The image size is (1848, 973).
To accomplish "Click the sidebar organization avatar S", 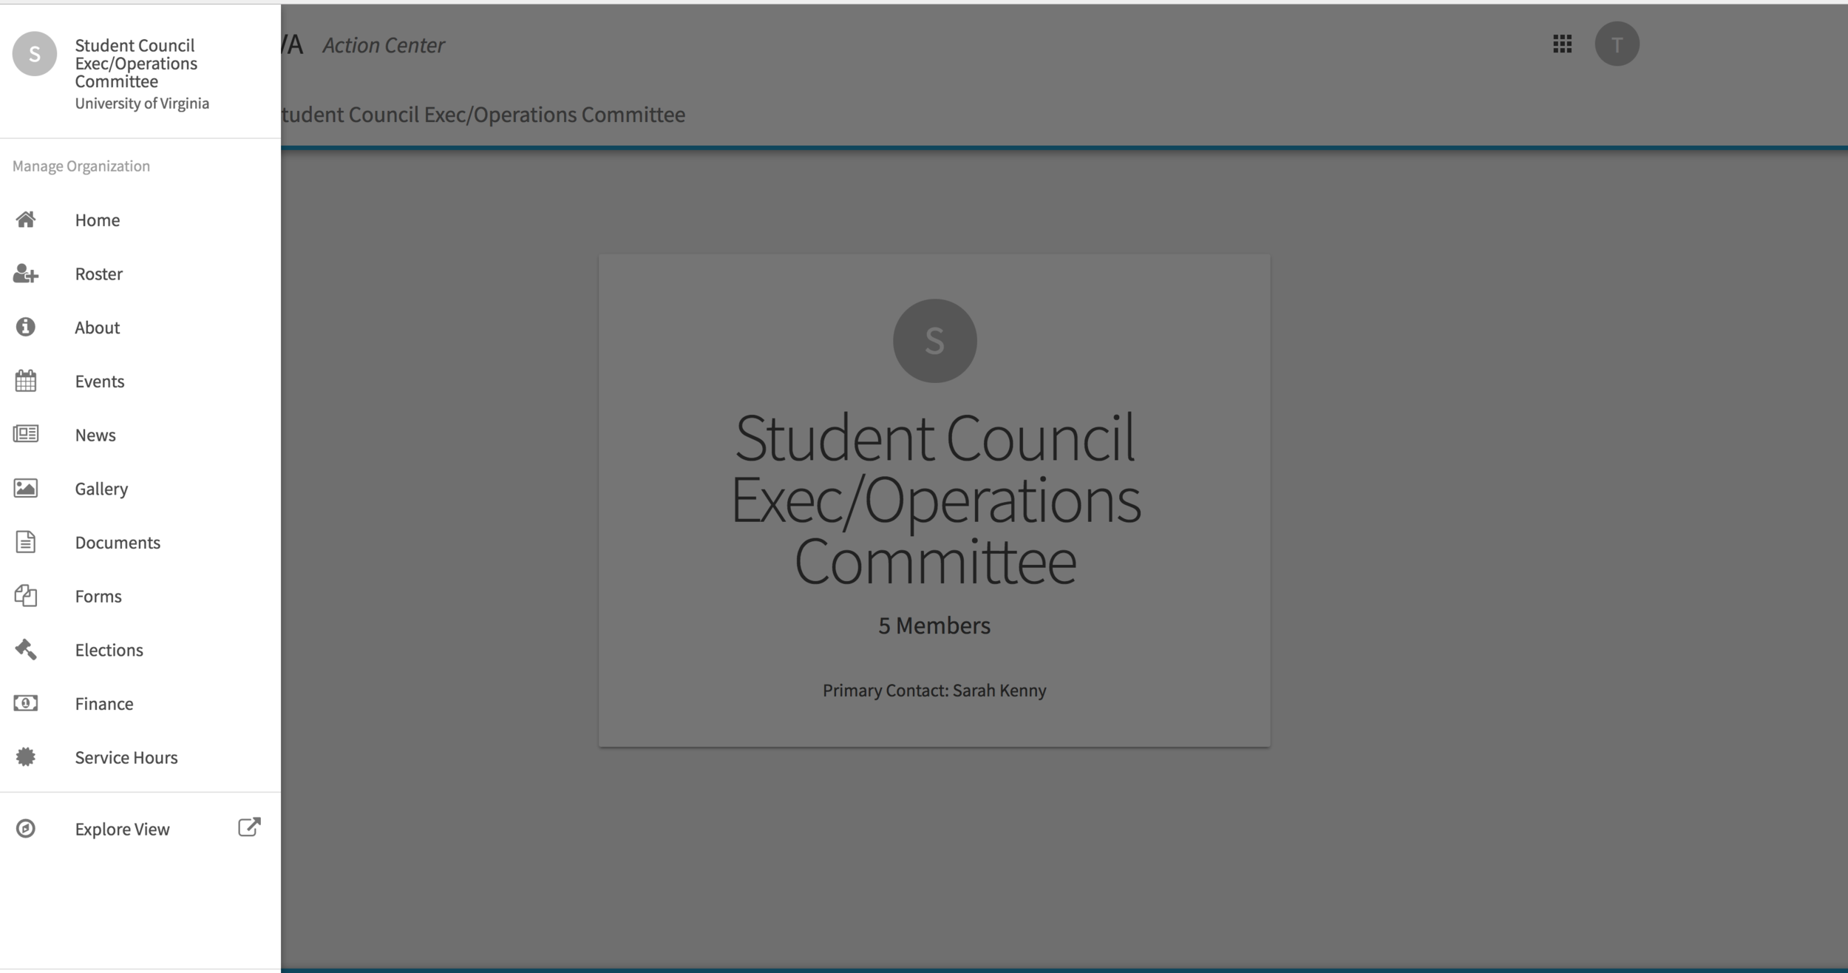I will [35, 54].
